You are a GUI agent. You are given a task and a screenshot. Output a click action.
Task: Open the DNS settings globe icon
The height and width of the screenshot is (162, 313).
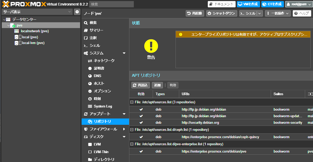(90, 76)
